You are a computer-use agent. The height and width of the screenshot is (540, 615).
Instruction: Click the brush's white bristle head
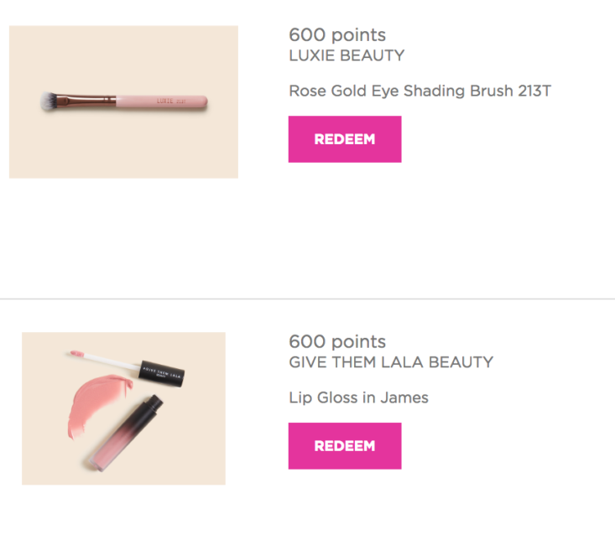48,101
